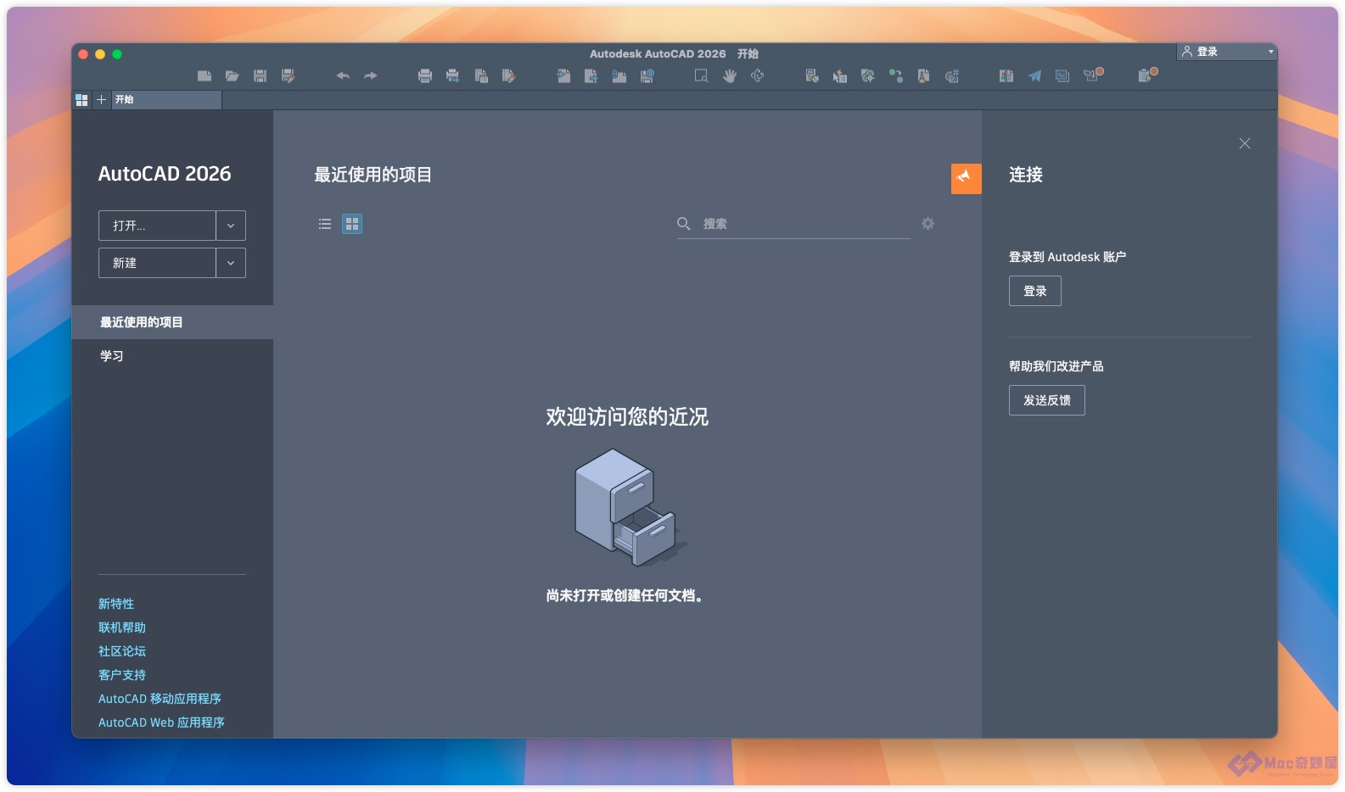This screenshot has height=792, width=1345.
Task: Select 学习 in the sidebar
Action: pos(172,356)
